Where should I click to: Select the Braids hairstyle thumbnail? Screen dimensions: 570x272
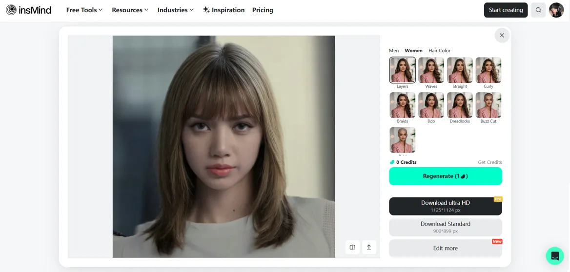[x=403, y=105]
